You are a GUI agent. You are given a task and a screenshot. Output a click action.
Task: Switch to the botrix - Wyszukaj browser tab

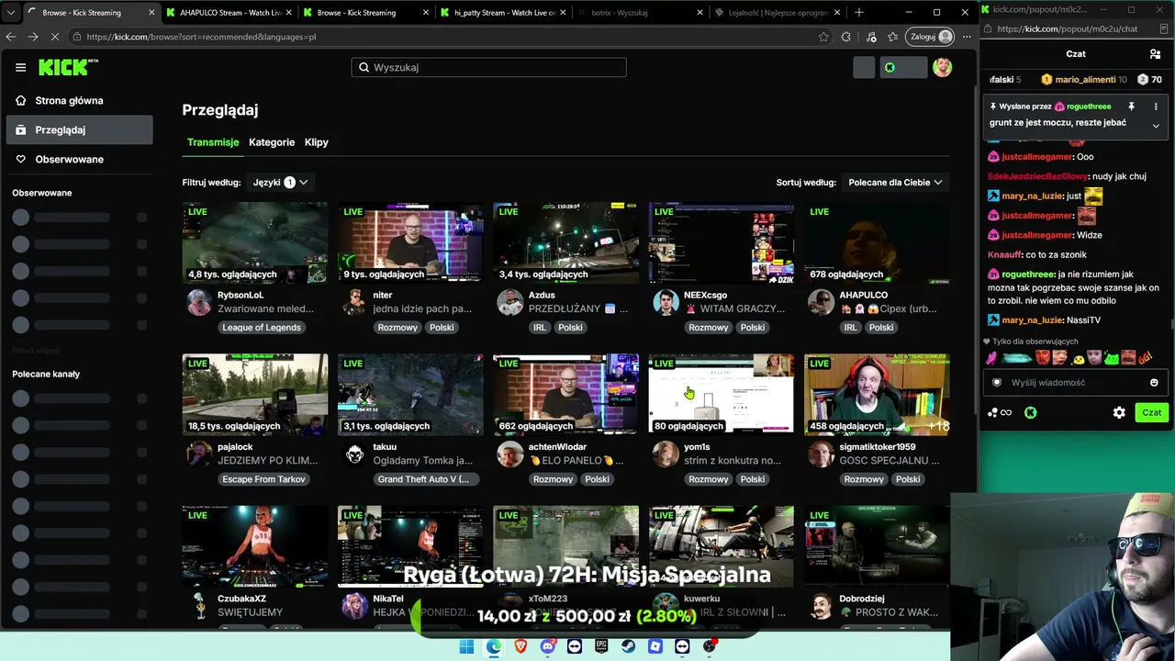[638, 13]
